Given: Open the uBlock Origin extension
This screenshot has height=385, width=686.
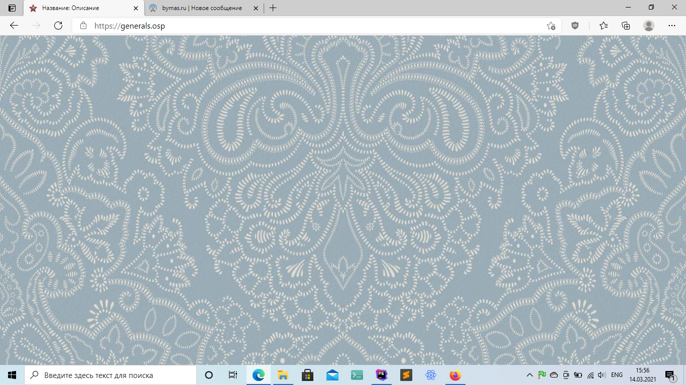Looking at the screenshot, I should [x=575, y=26].
